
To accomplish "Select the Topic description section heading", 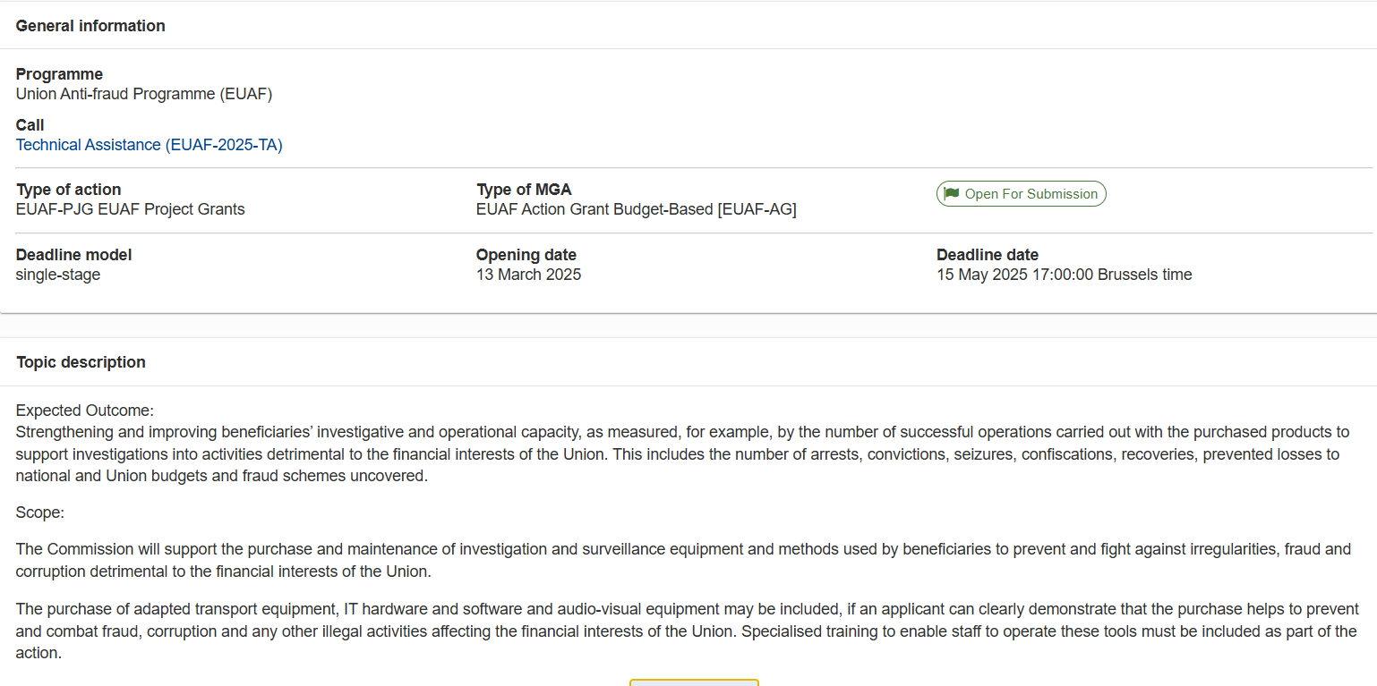I will click(x=81, y=362).
